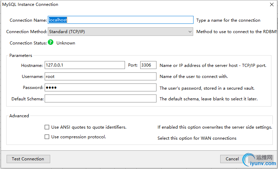Click the Parameters group heading

[x=21, y=55]
